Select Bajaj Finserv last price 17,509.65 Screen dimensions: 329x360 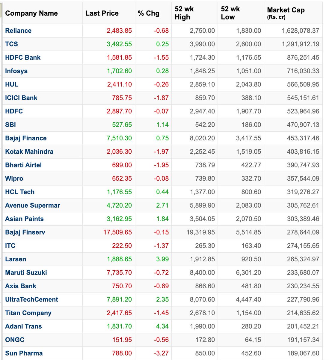pos(118,232)
